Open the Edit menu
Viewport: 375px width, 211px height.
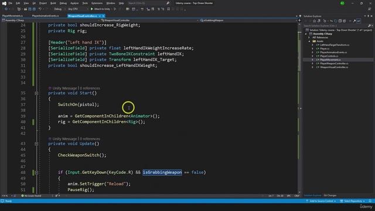tap(18, 4)
